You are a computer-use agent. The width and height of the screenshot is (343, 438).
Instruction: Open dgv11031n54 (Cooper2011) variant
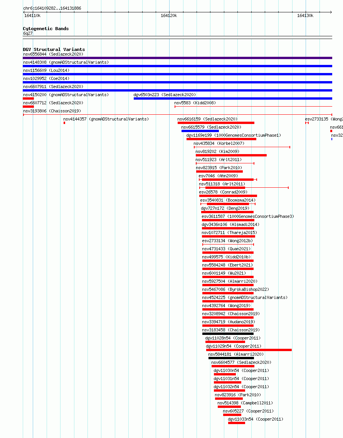click(241, 378)
